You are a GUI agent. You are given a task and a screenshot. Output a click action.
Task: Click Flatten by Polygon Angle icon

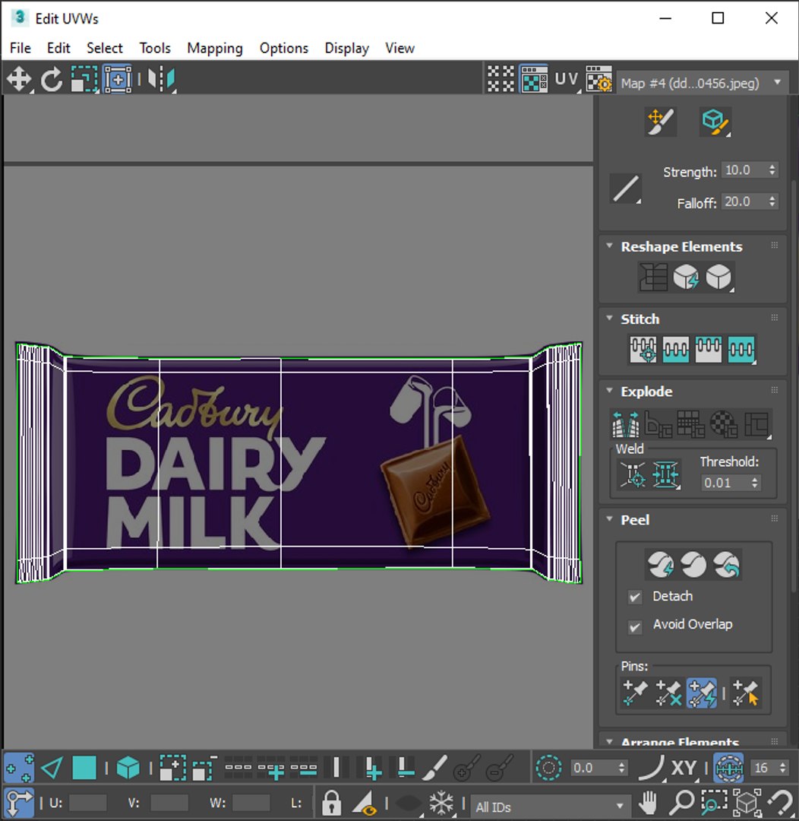pyautogui.click(x=658, y=424)
